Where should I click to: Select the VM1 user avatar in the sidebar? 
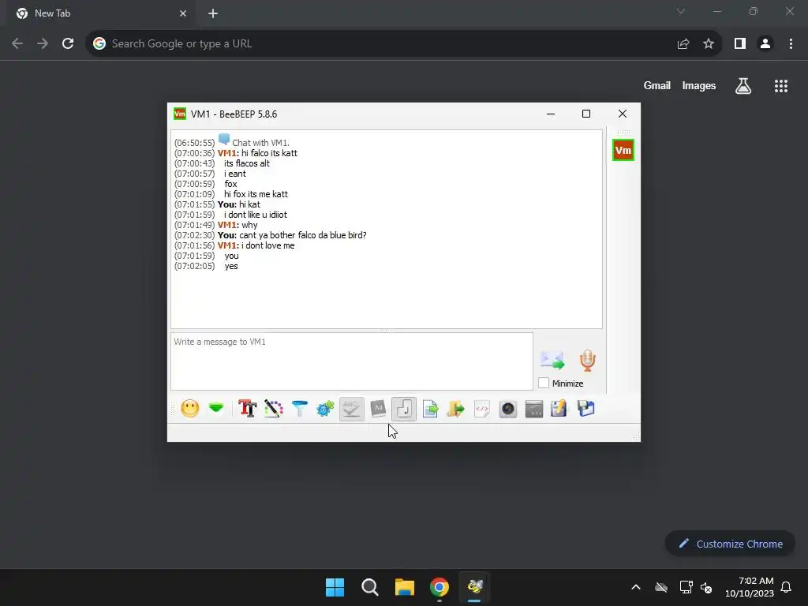tap(623, 150)
